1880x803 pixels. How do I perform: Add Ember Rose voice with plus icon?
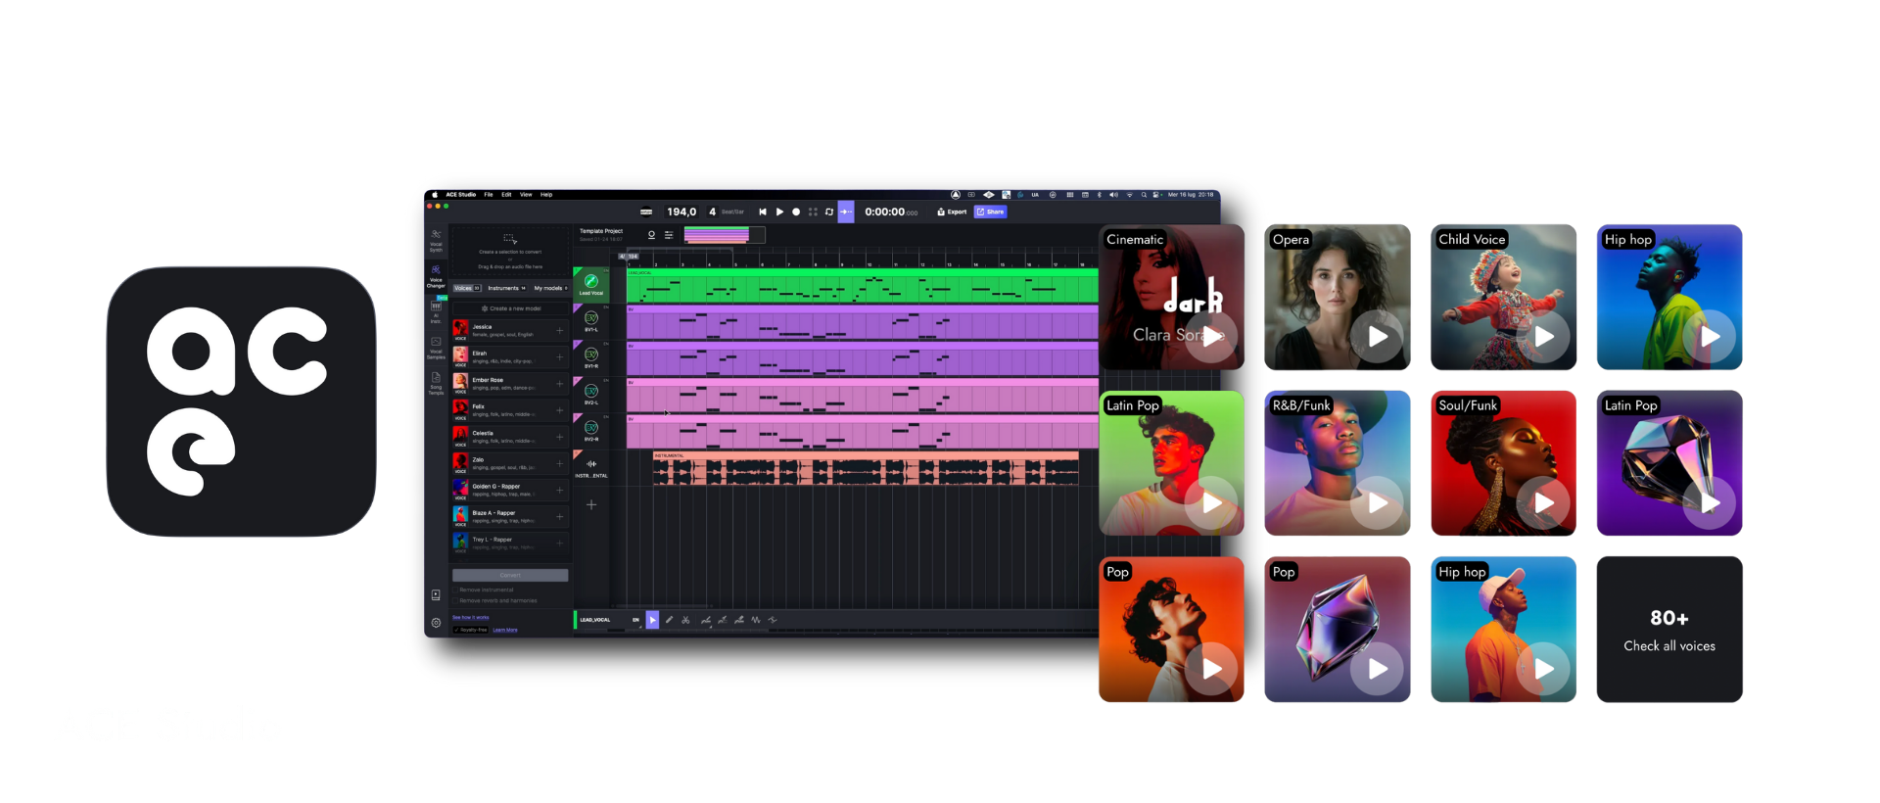point(560,384)
